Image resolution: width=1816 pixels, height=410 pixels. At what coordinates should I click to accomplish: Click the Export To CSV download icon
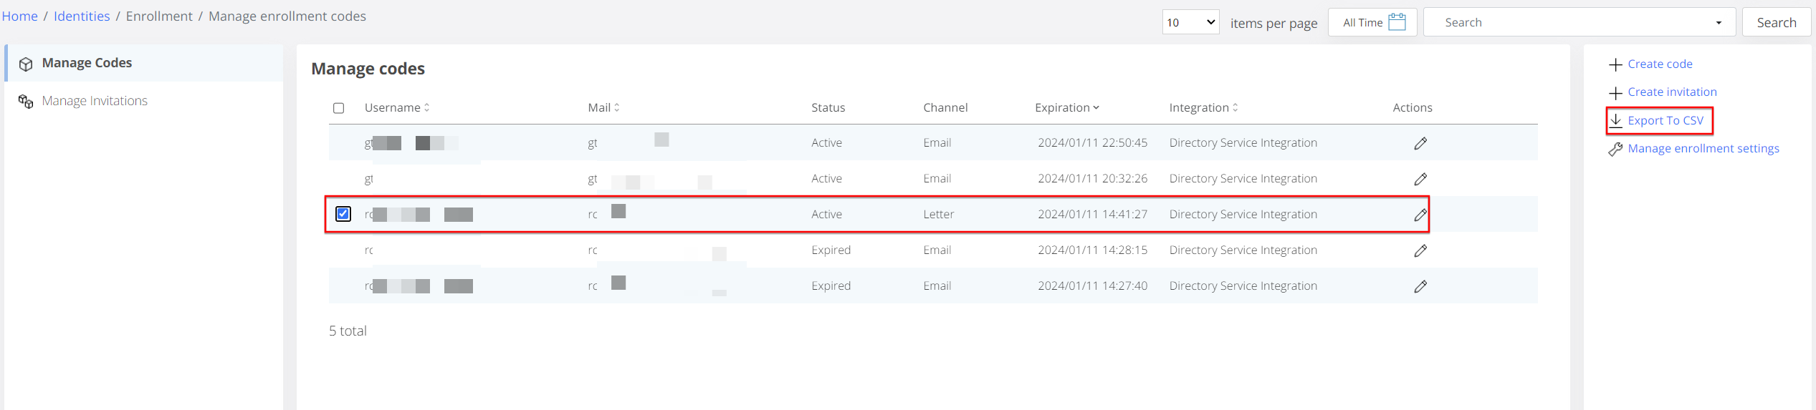pyautogui.click(x=1615, y=120)
